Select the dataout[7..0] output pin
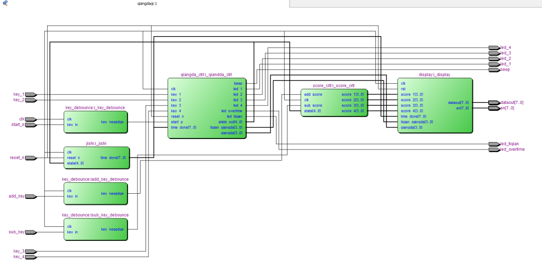This screenshot has height=266, width=542. 494,103
